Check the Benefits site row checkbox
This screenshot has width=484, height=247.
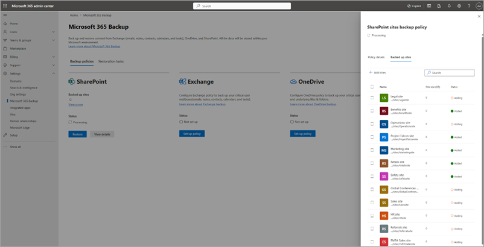click(372, 111)
